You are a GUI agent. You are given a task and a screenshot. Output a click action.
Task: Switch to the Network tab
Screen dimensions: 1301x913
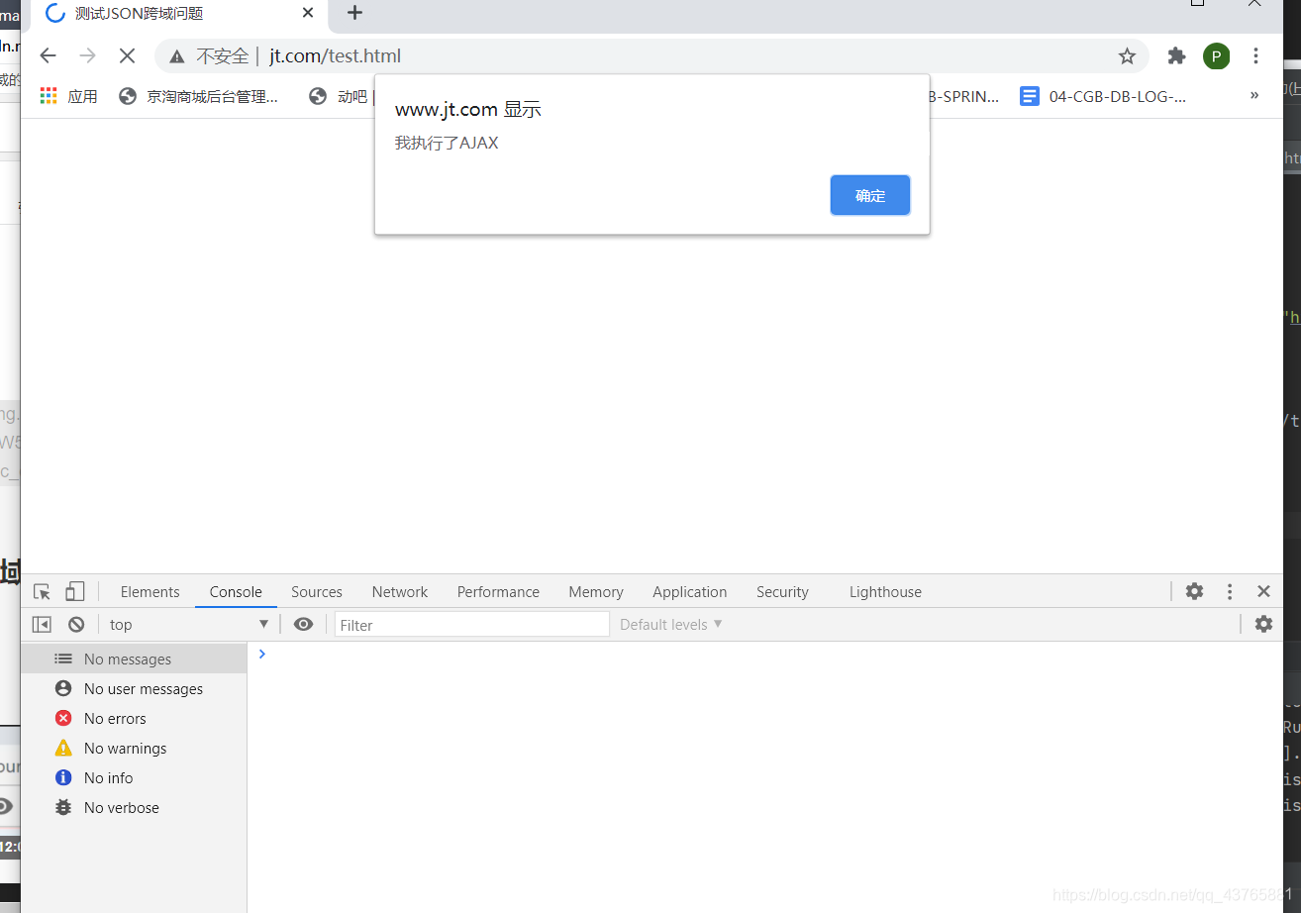[x=400, y=592]
